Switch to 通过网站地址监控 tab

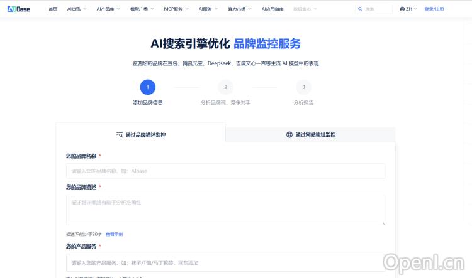[x=311, y=134]
